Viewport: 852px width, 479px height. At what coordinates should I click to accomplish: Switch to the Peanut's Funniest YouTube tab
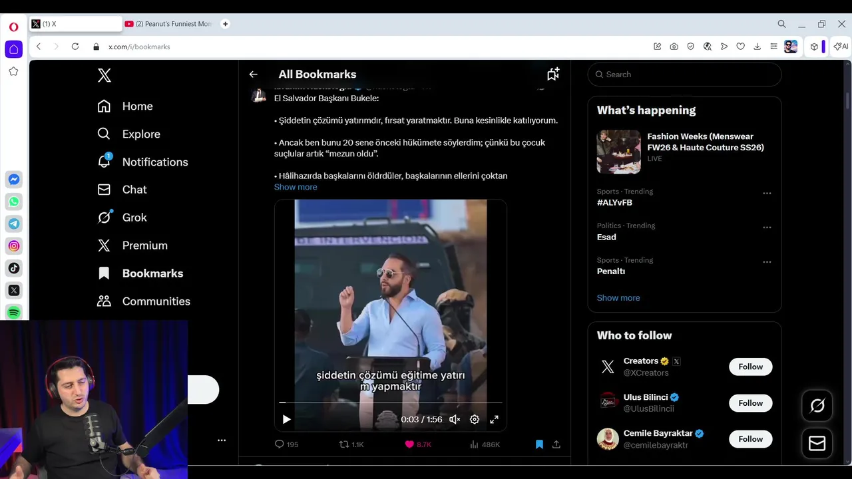[x=168, y=24]
